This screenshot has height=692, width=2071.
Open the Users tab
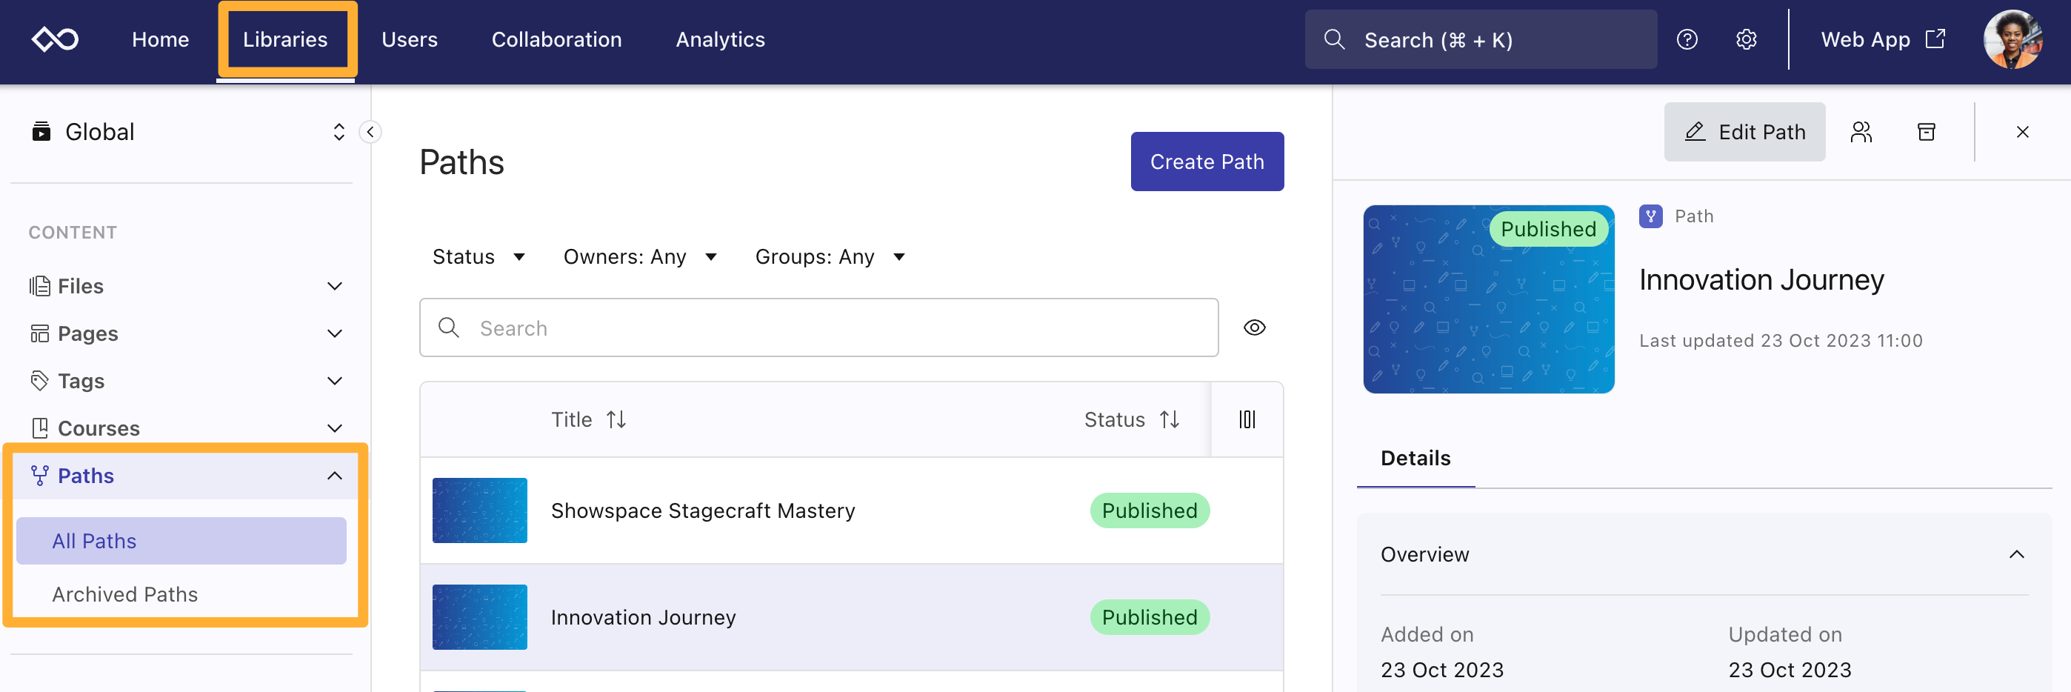[x=409, y=39]
